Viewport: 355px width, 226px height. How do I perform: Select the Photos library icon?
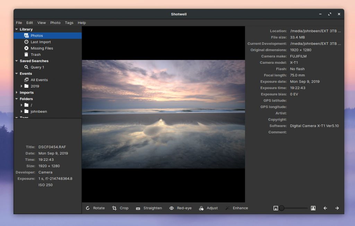(x=26, y=36)
